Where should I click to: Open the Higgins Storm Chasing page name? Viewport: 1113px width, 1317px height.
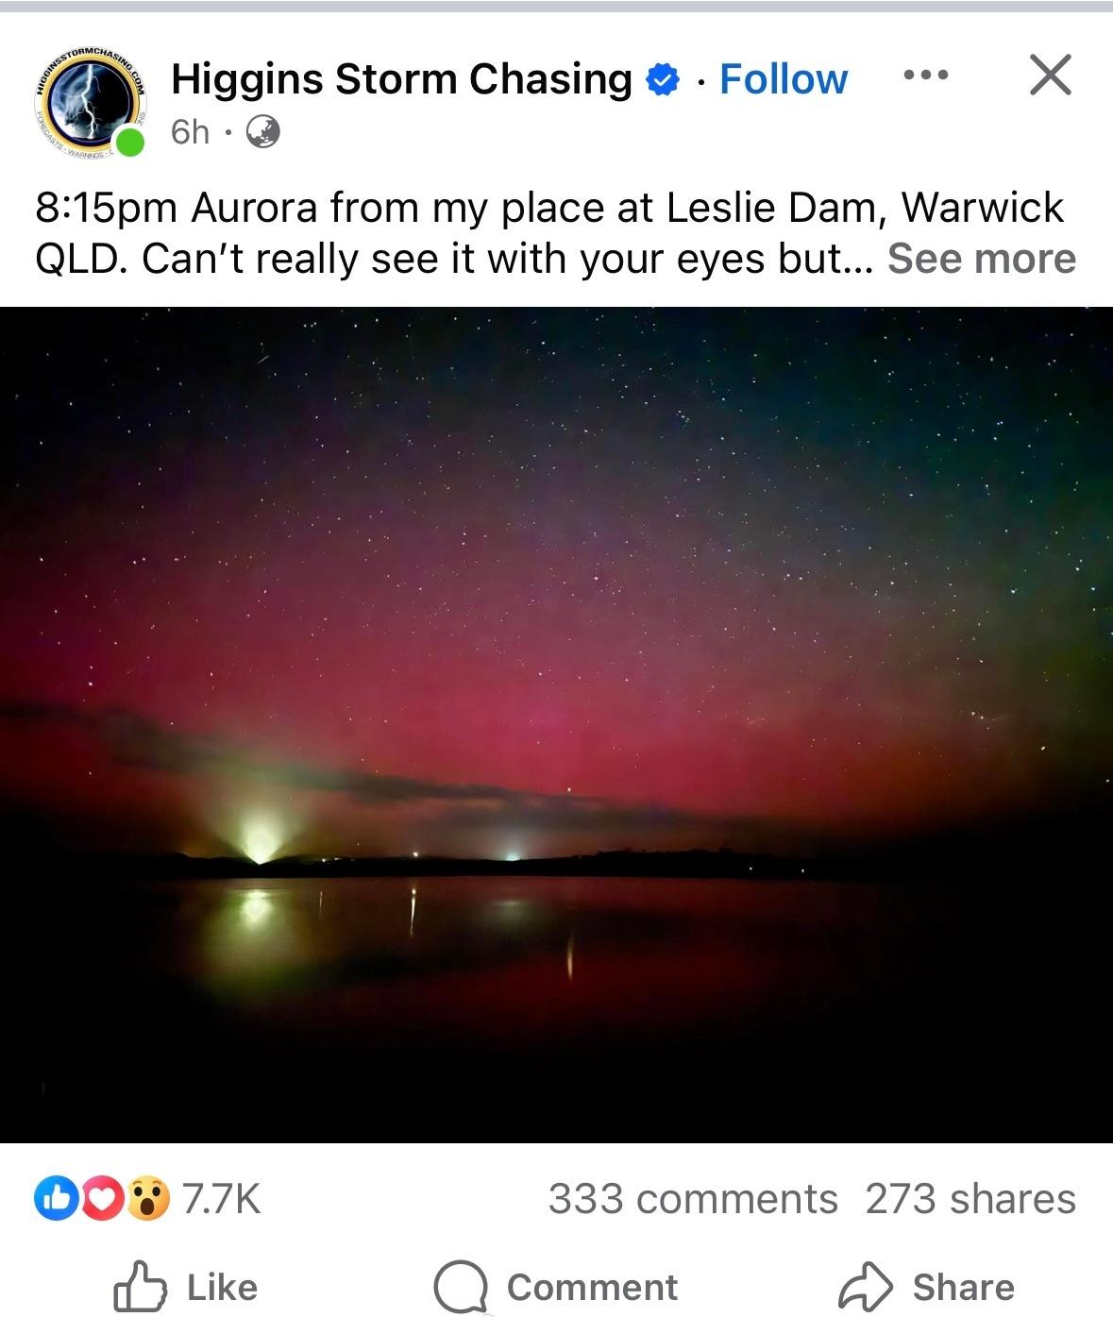point(401,79)
